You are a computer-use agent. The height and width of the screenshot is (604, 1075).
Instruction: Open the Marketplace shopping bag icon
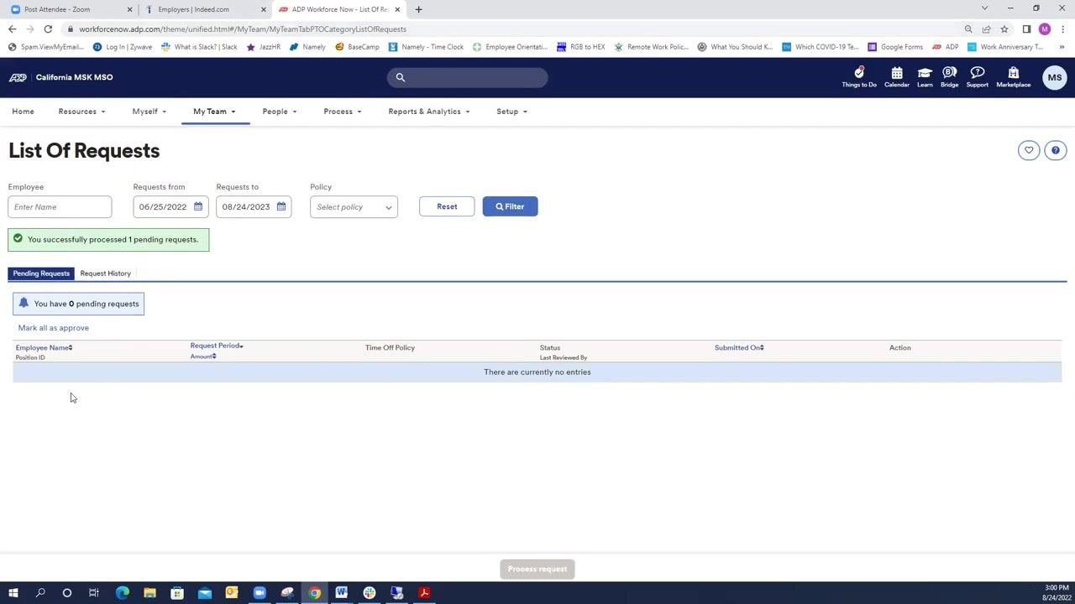[x=1014, y=77]
